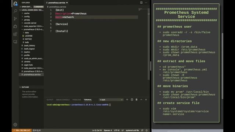Click the SSH remote indicator in status bar
The image size is (235, 132).
pos(22,131)
